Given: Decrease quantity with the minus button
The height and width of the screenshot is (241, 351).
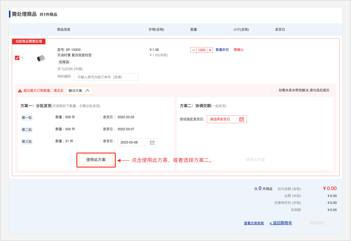Looking at the screenshot, I should click(x=194, y=50).
